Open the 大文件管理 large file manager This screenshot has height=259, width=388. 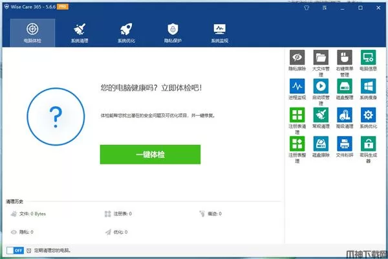[321, 57]
